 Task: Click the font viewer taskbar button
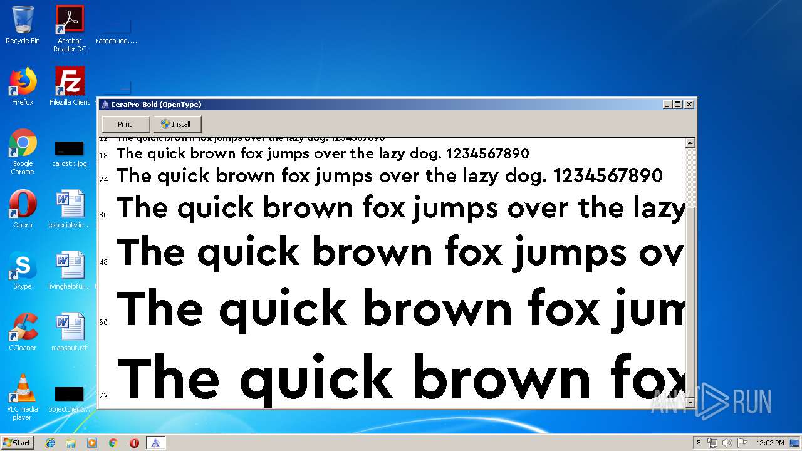pyautogui.click(x=155, y=443)
